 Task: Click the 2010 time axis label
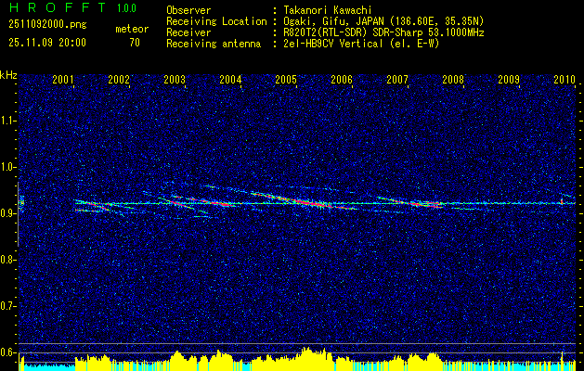click(565, 80)
